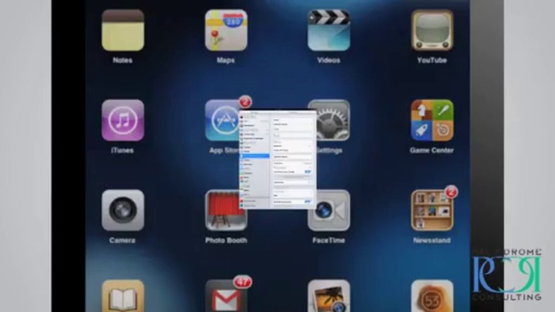Image resolution: width=555 pixels, height=312 pixels.
Task: Open the Settings gear icon
Action: [333, 120]
